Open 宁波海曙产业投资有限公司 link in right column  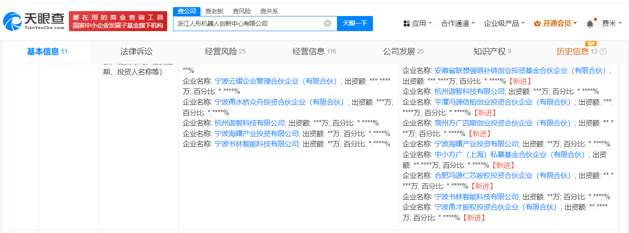coord(477,144)
